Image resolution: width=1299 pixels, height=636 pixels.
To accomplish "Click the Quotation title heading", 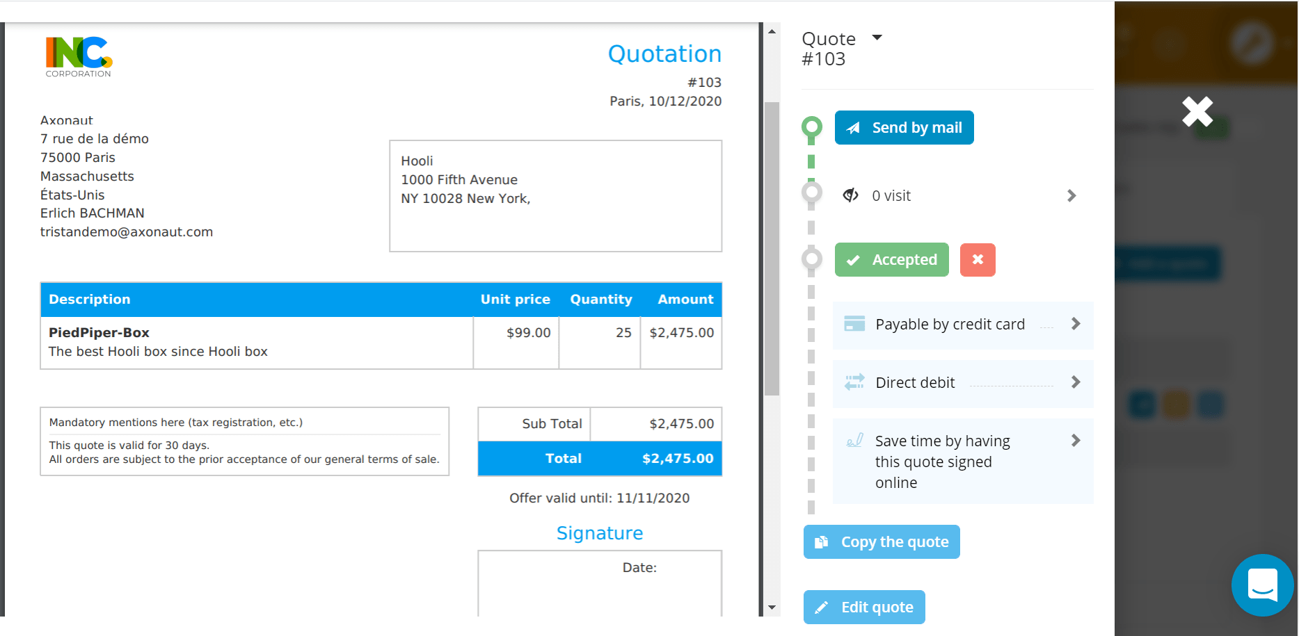I will tap(664, 54).
